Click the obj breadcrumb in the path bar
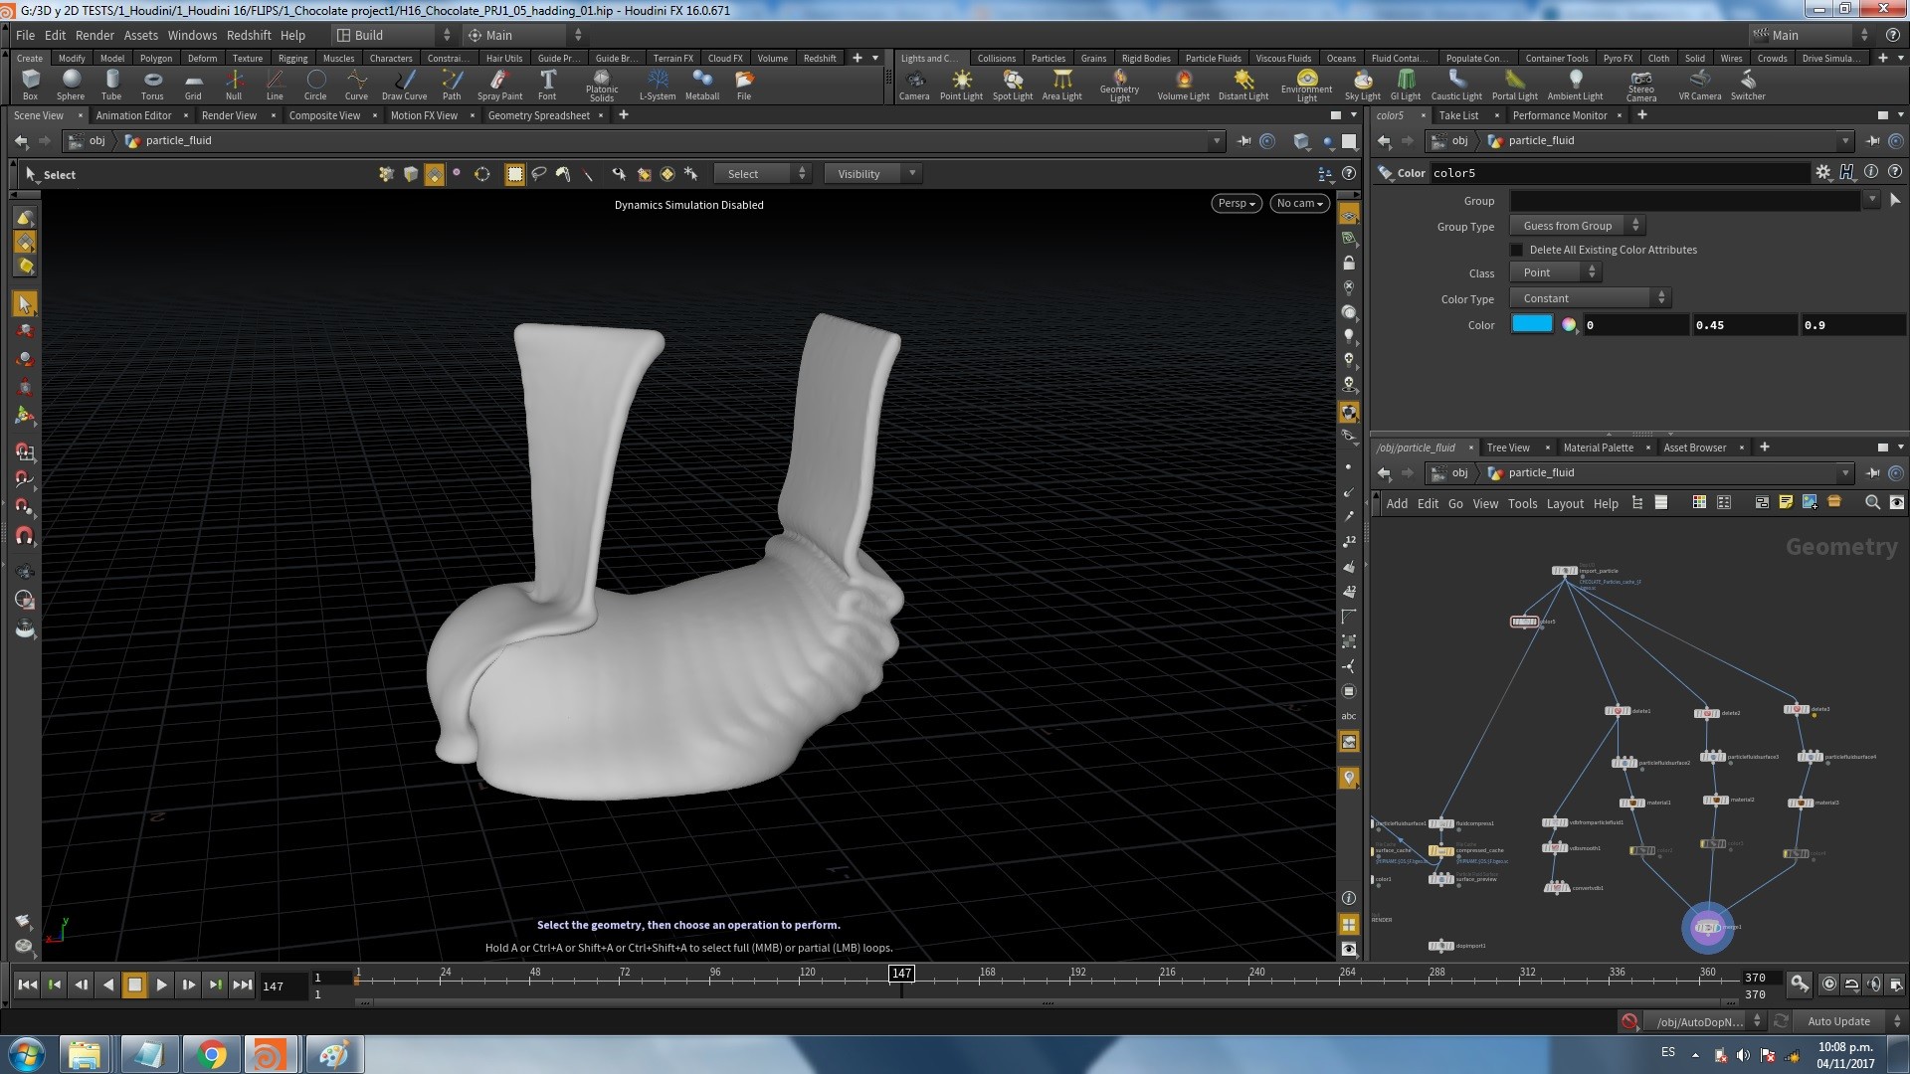The image size is (1910, 1074). [95, 140]
